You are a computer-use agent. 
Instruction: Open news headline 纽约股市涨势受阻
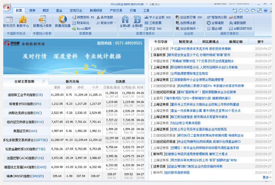(177, 173)
